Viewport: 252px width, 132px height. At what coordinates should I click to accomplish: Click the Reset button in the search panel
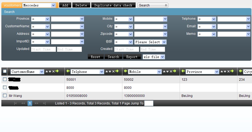tap(96, 57)
